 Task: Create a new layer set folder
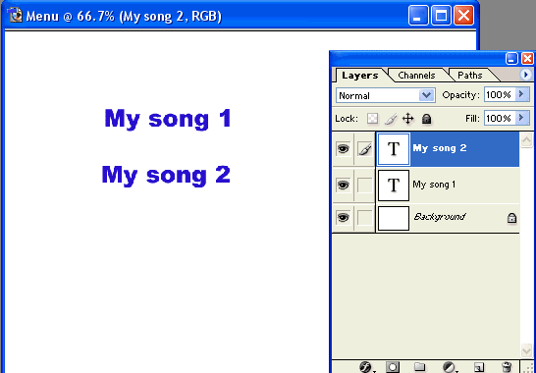tap(419, 367)
